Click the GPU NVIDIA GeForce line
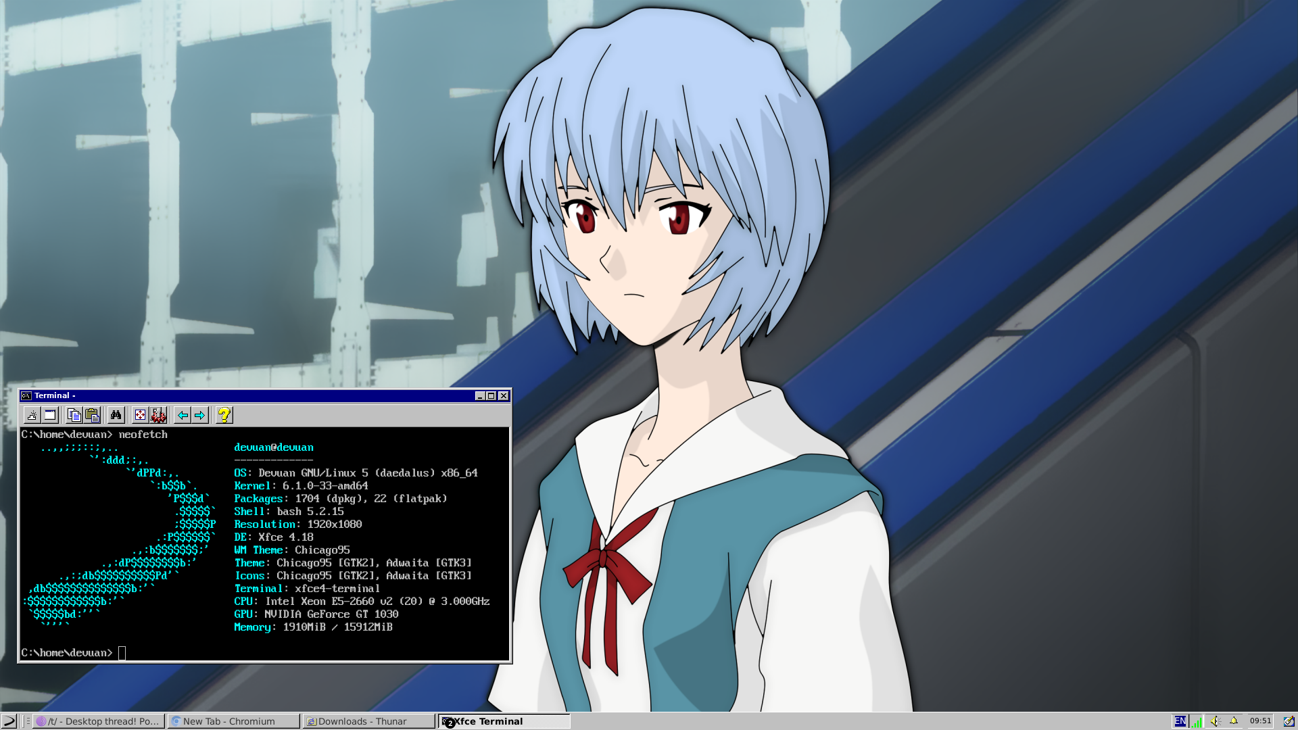The image size is (1298, 730). point(316,614)
